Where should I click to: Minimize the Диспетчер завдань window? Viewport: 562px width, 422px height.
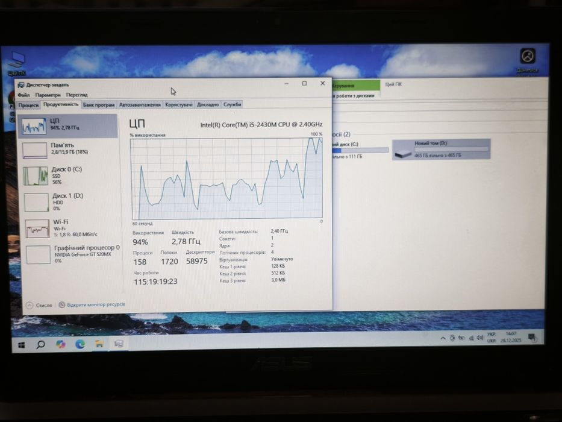[x=286, y=84]
